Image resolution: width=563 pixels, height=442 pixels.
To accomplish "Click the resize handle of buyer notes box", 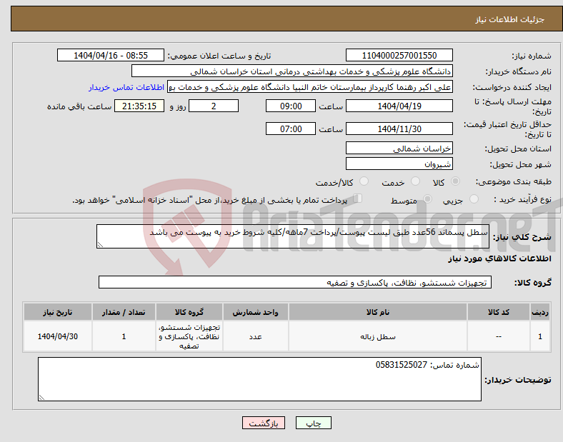I will pyautogui.click(x=41, y=398).
